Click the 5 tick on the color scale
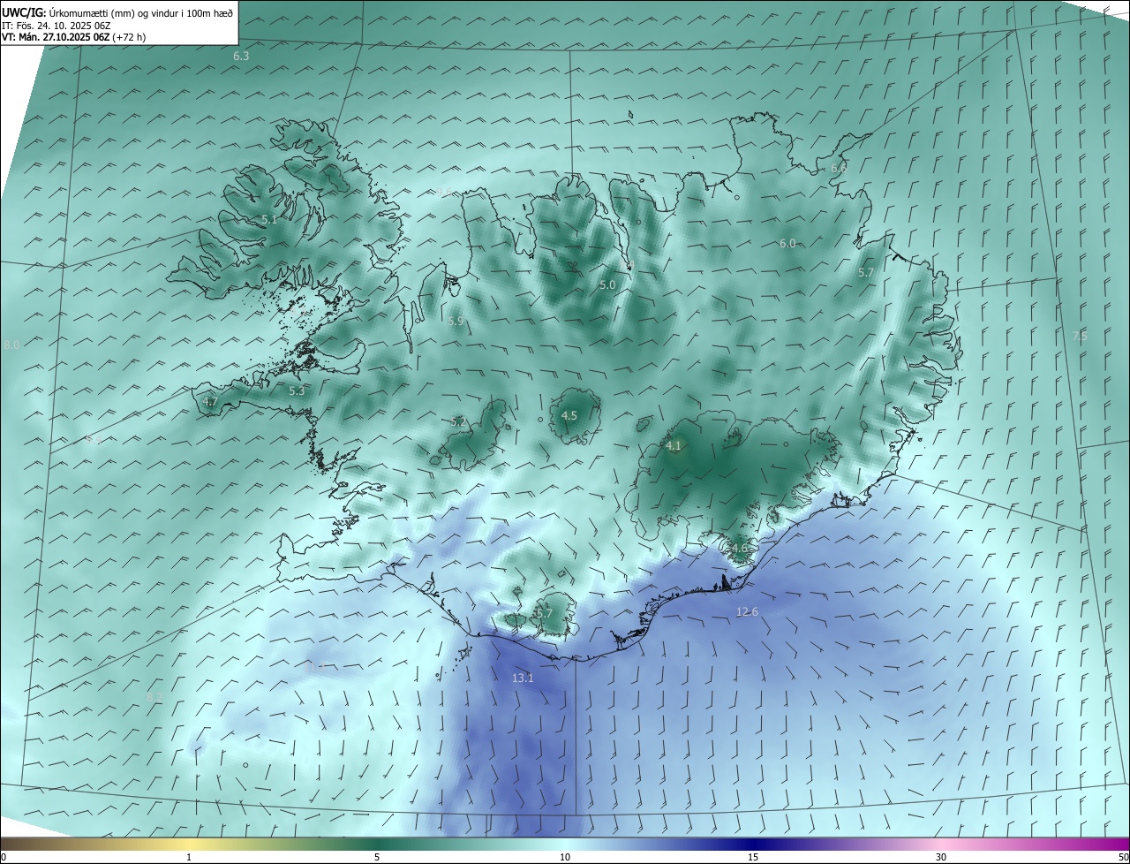 coord(377,857)
